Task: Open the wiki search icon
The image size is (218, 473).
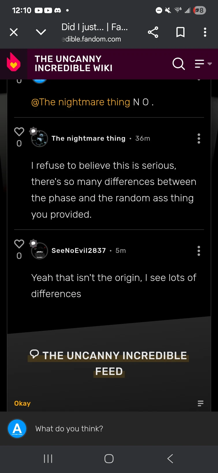Action: 178,64
